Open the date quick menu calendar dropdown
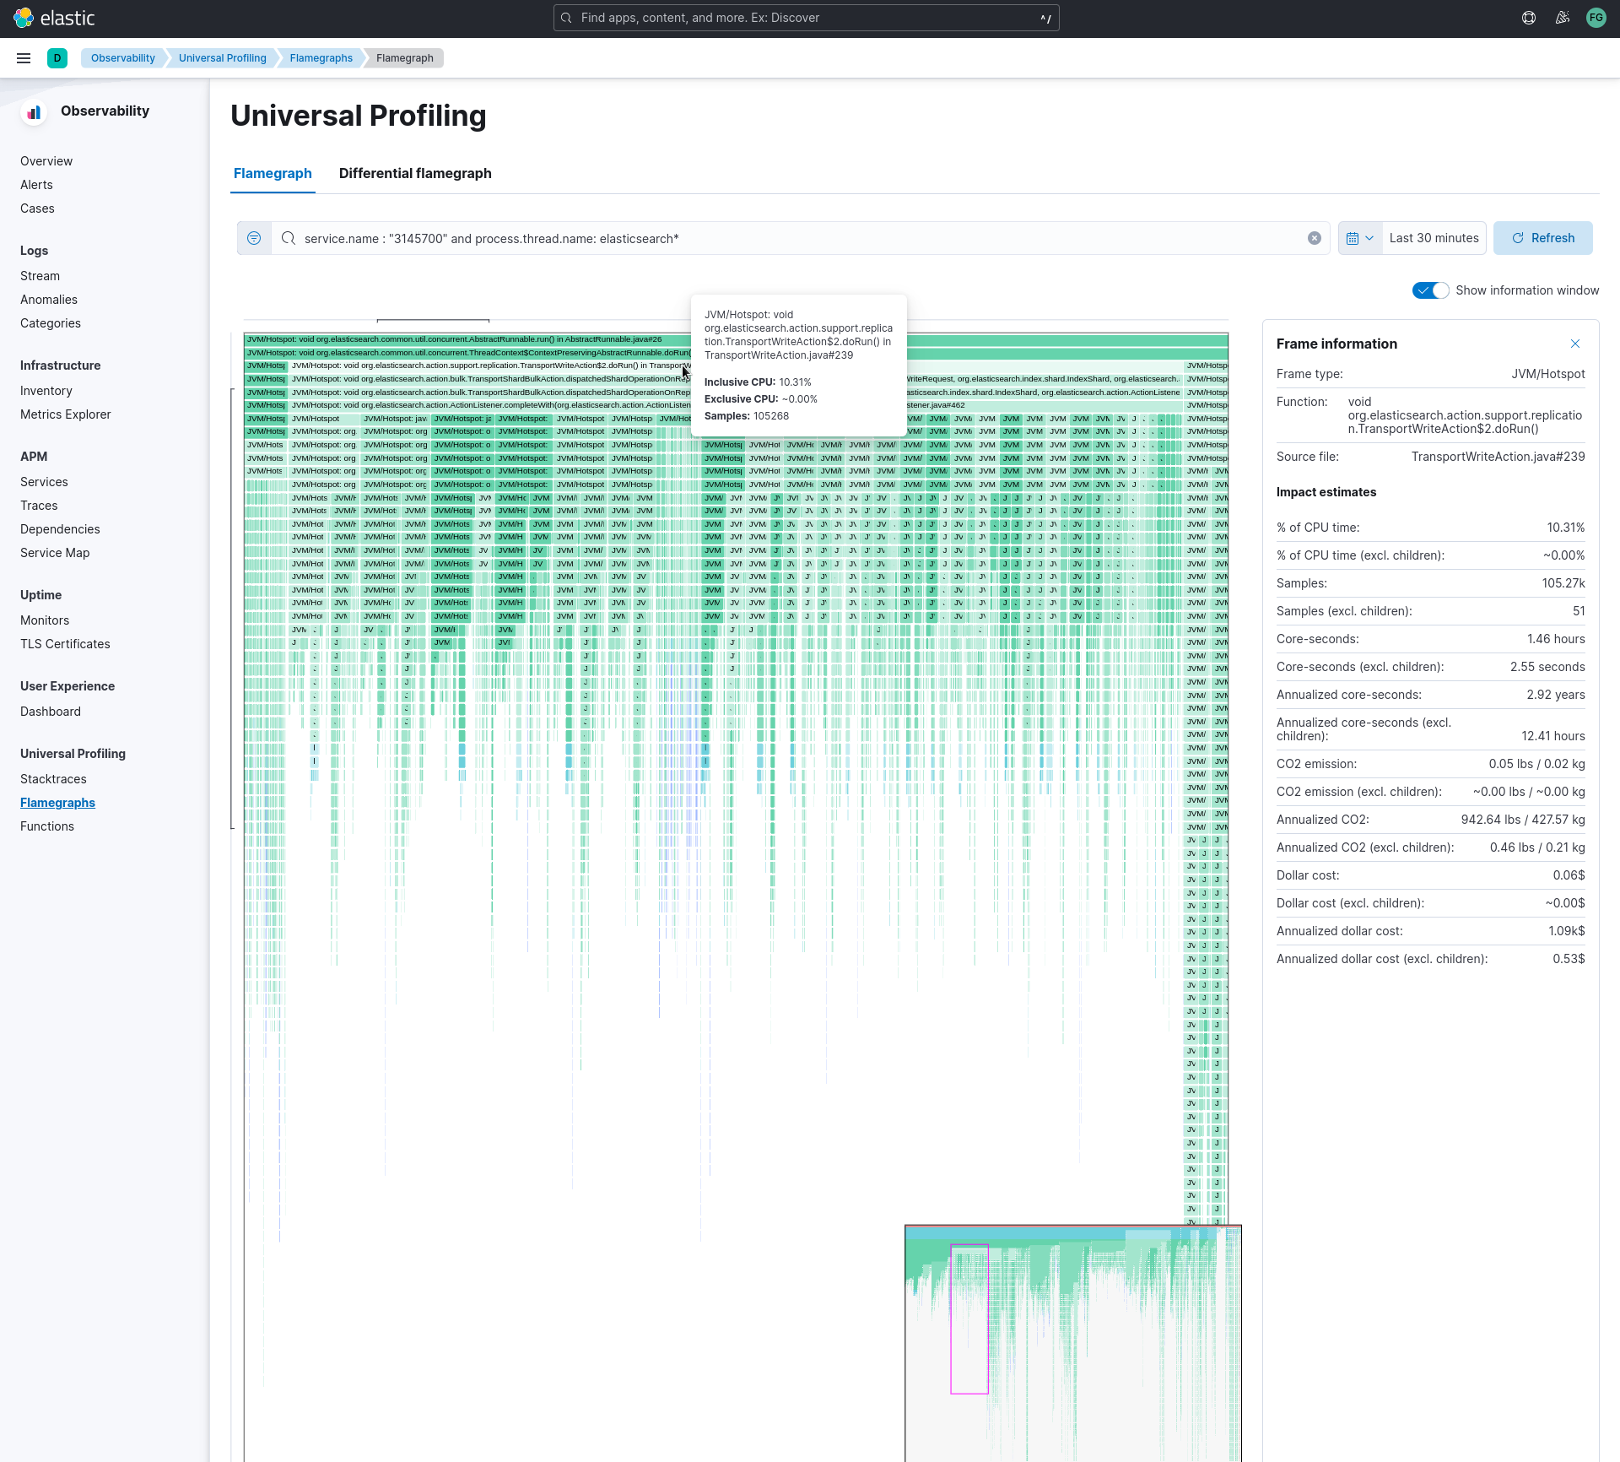The image size is (1620, 1462). click(x=1359, y=238)
